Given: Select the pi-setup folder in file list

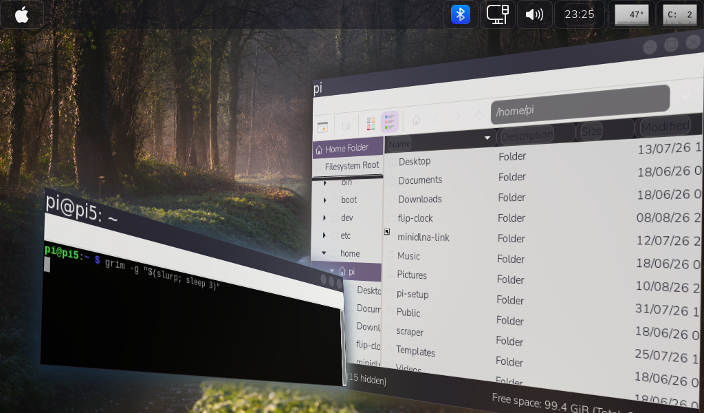Looking at the screenshot, I should pyautogui.click(x=412, y=294).
